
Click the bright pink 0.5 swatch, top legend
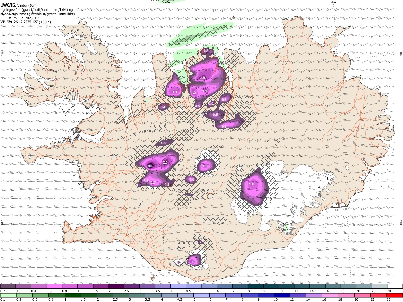(x=54, y=287)
